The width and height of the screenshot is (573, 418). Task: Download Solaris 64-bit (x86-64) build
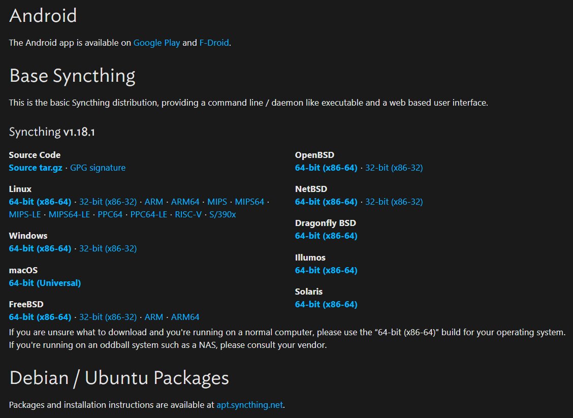326,304
